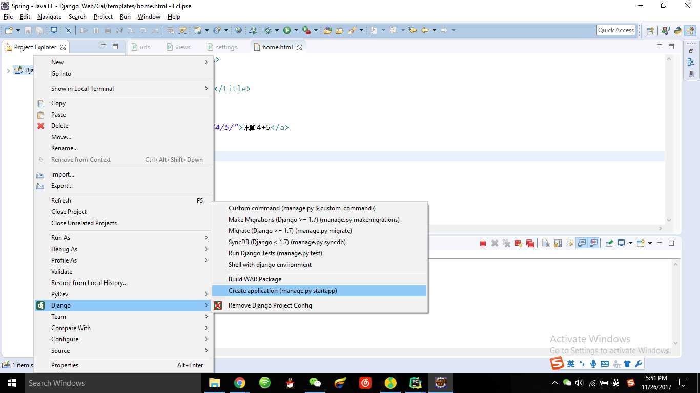Open the Window menu

click(x=149, y=17)
